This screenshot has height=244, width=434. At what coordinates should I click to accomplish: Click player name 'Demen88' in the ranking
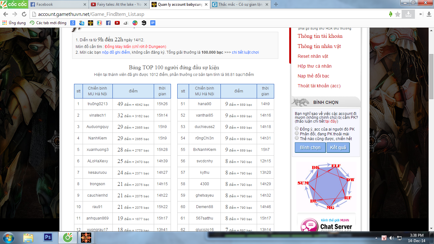(x=204, y=207)
